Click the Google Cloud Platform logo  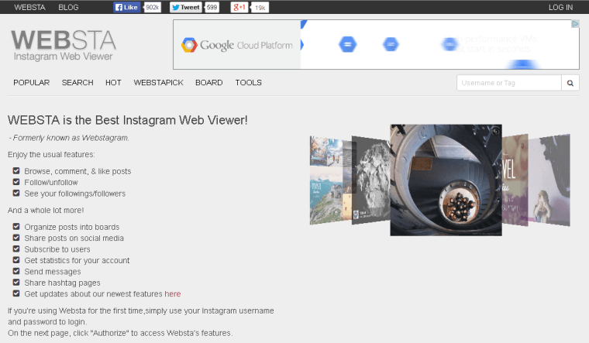(x=236, y=45)
